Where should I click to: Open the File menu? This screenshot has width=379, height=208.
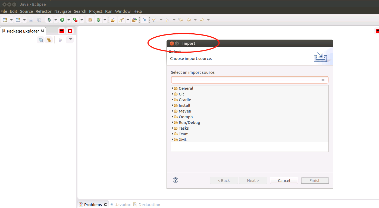(x=4, y=11)
